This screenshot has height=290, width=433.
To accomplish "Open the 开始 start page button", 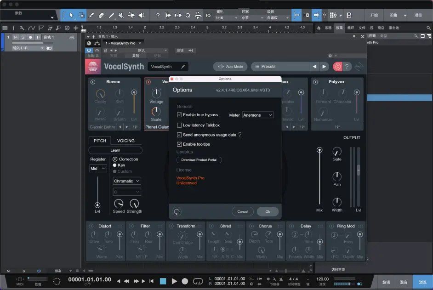I will [x=374, y=16].
